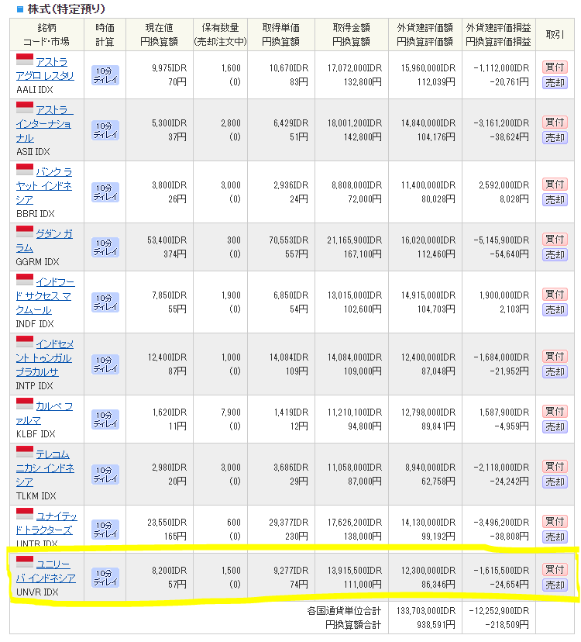The image size is (581, 642).
Task: Click the 10分ディレイ badge in ASII row
Action: pyautogui.click(x=105, y=130)
